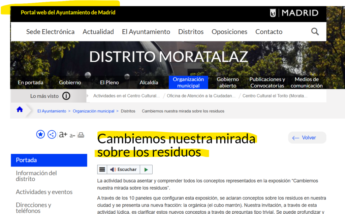
Task: Decrease text size with a- icon
Action: point(72,135)
